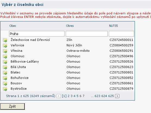The width and height of the screenshot is (151, 113).
Task: Sort by the Okres column header
Action: tap(70, 26)
